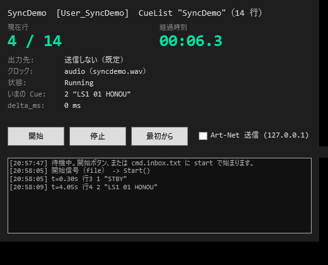The height and width of the screenshot is (265, 328).
Task: Click the current row 4 / 14 counter
Action: tap(35, 41)
